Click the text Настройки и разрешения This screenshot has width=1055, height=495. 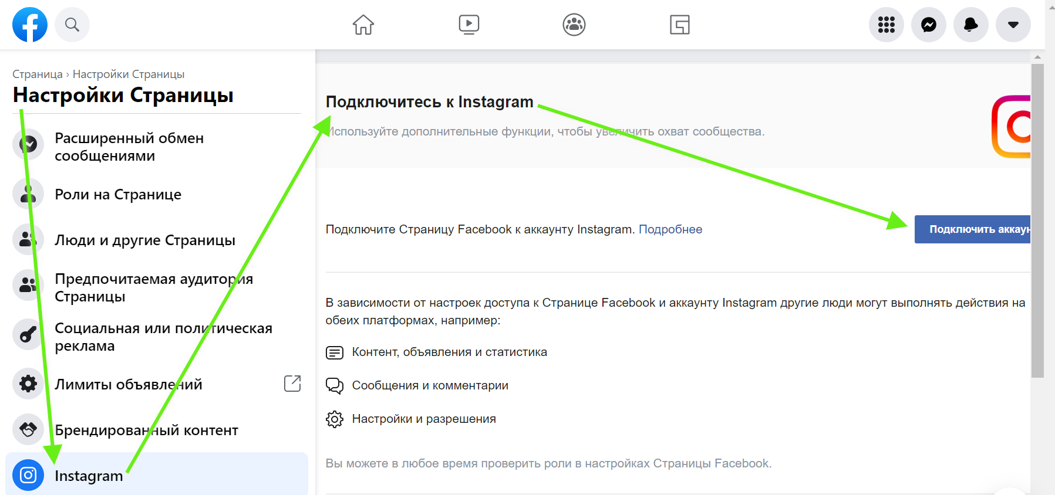pos(424,419)
